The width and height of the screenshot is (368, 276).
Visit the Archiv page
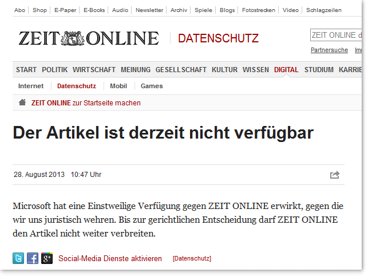pyautogui.click(x=179, y=10)
